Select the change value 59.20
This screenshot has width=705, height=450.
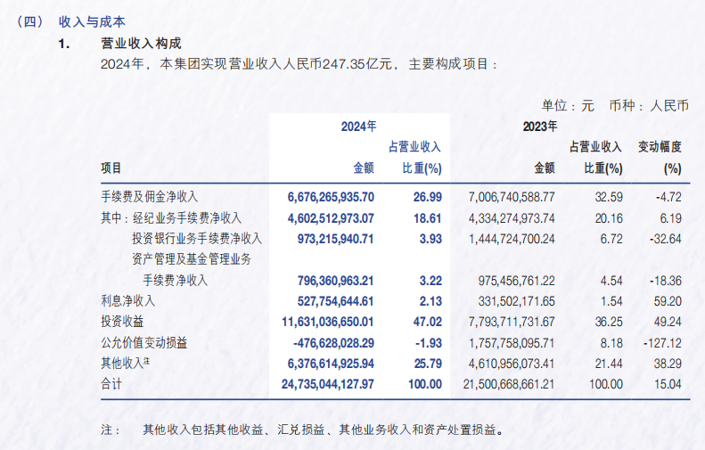[668, 301]
